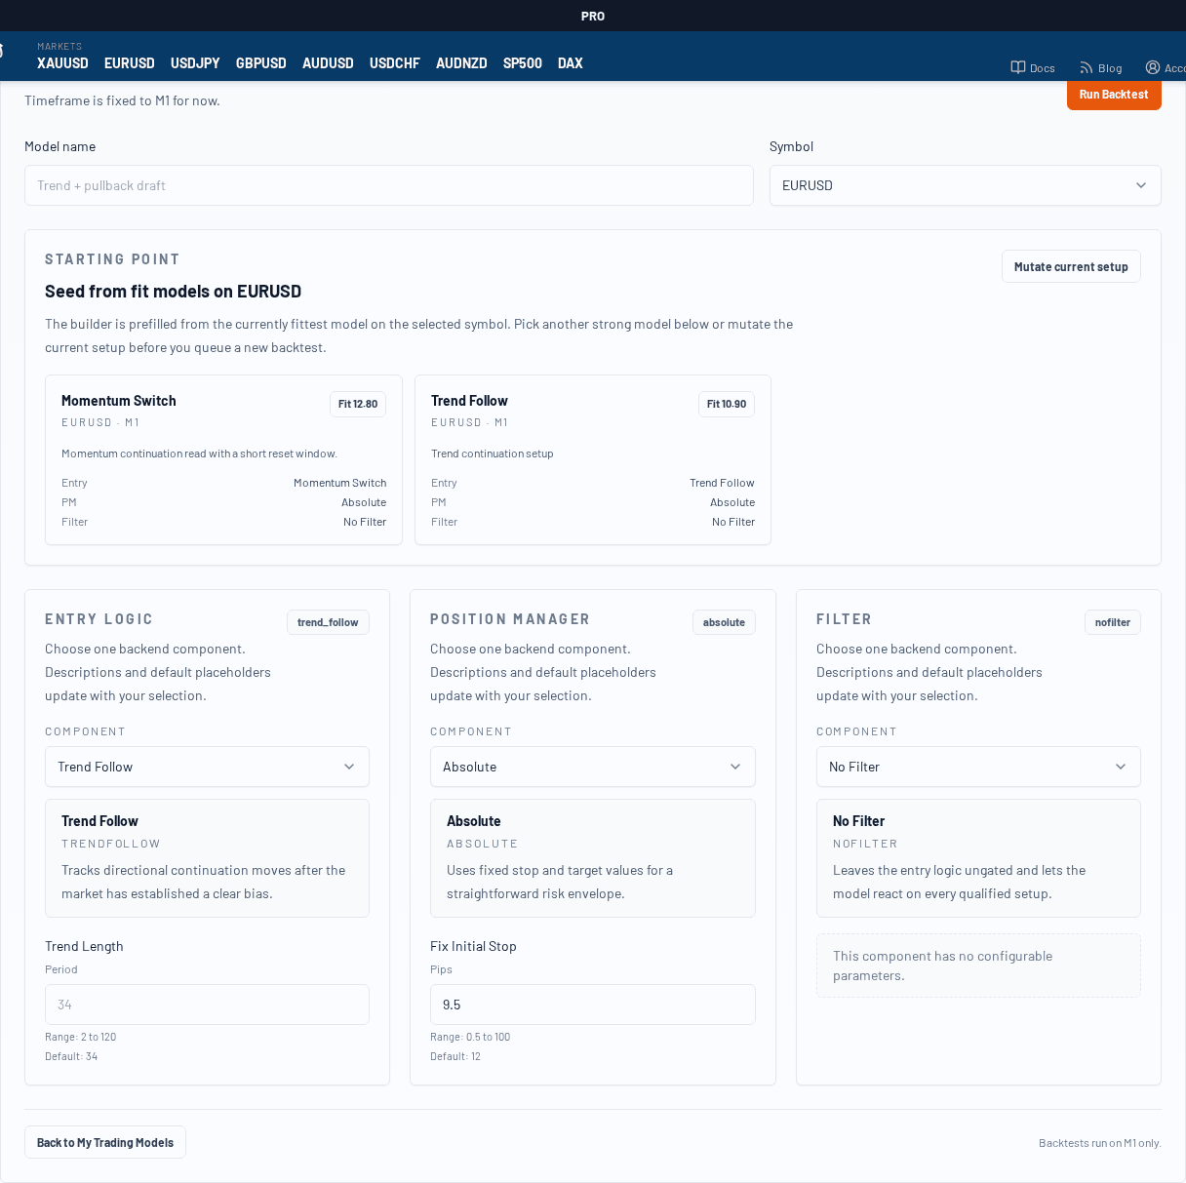1186x1183 pixels.
Task: Click Mutate current setup button
Action: coord(1070,266)
